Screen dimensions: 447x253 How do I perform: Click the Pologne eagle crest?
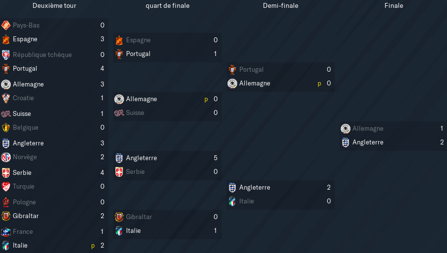coord(6,202)
